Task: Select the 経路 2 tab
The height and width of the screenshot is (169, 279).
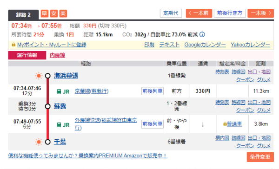Action: tap(23, 15)
